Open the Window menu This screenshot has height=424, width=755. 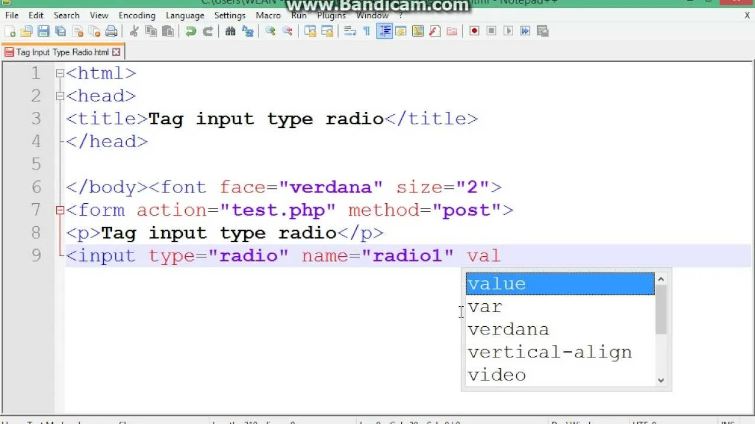372,15
